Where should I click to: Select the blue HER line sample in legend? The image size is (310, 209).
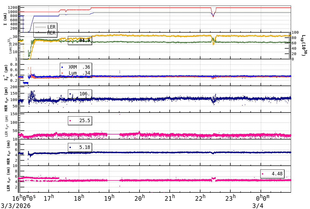click(x=40, y=33)
